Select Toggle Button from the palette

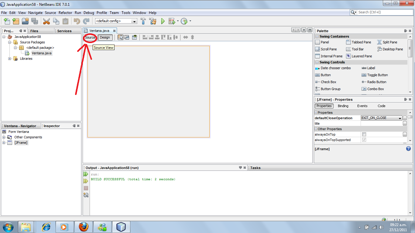click(x=375, y=75)
